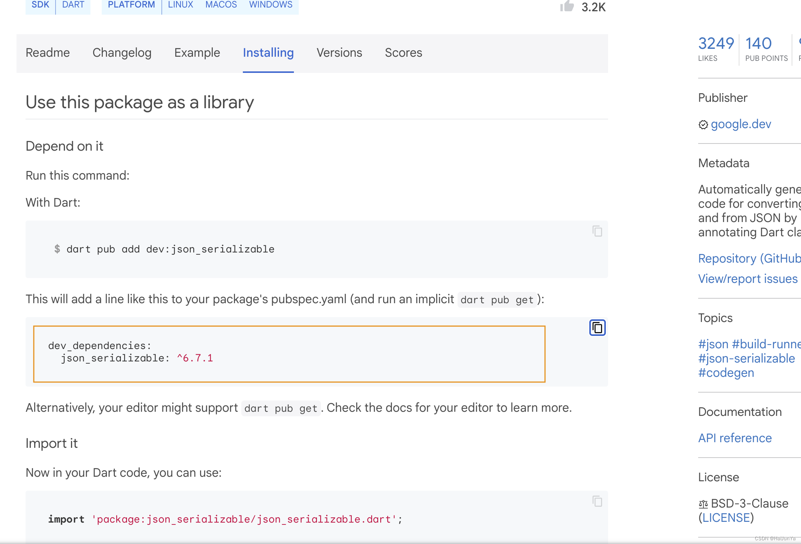This screenshot has width=801, height=544.
Task: Click the SDK tag label
Action: [x=41, y=5]
